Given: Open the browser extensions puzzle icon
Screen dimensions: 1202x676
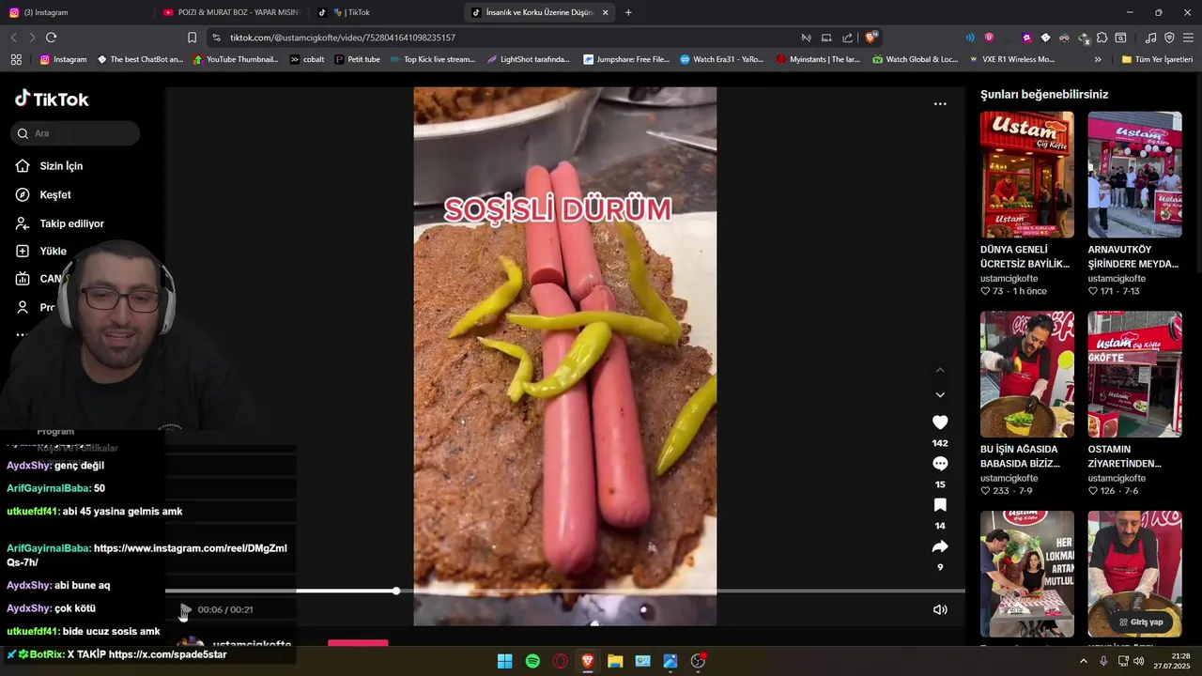Looking at the screenshot, I should [1102, 38].
